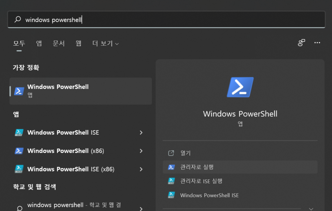This screenshot has width=332, height=211.
Task: Click the 관리자로 실행 PowerShell icon
Action: [171, 167]
